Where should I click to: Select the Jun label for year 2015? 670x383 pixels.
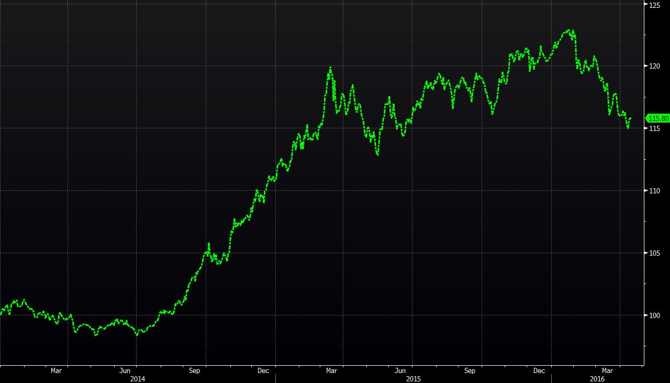pyautogui.click(x=400, y=371)
